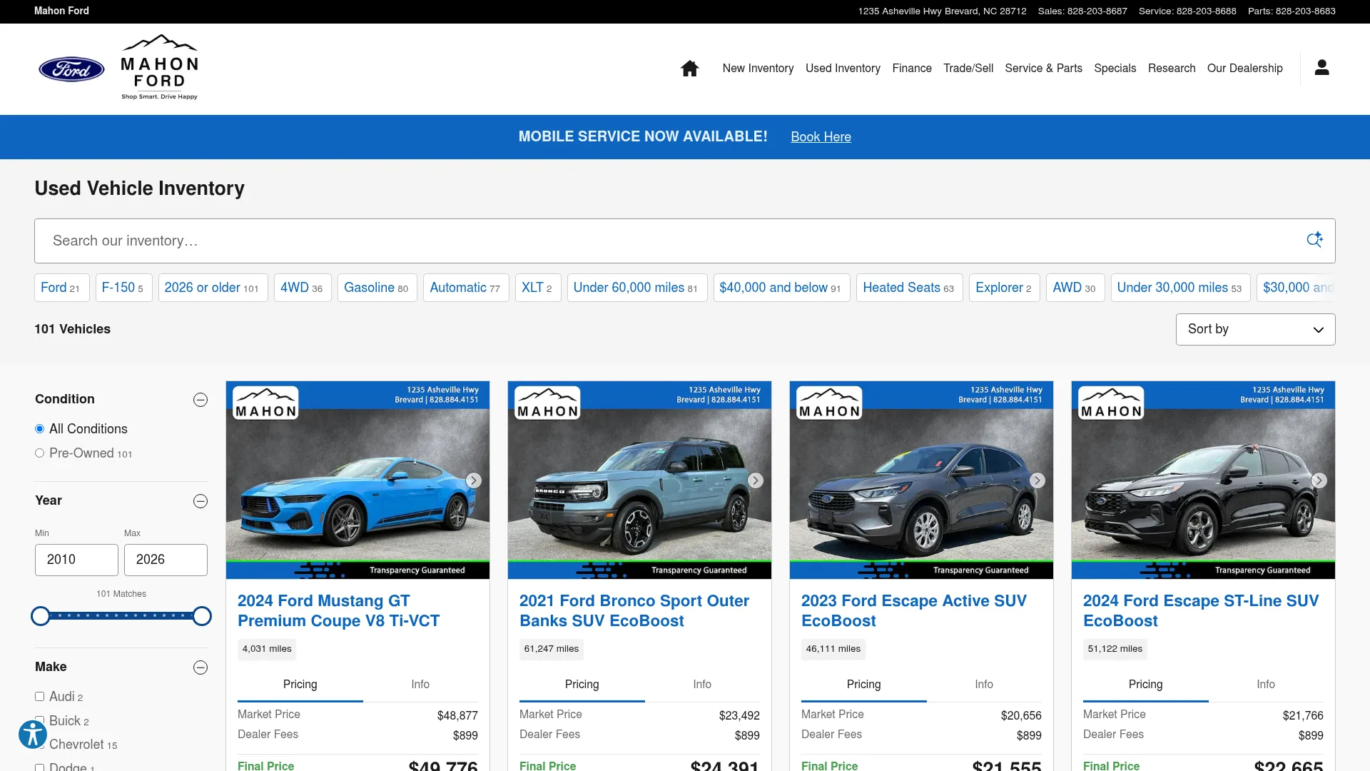Collapse the Make filter section
Image resolution: width=1370 pixels, height=771 pixels.
click(201, 667)
